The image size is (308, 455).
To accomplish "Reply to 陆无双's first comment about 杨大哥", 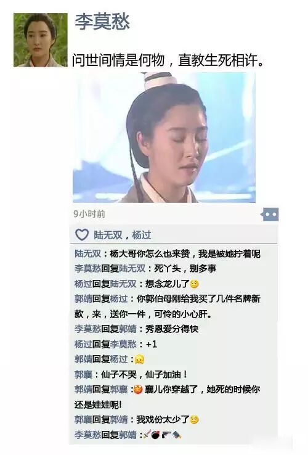I will pos(168,253).
